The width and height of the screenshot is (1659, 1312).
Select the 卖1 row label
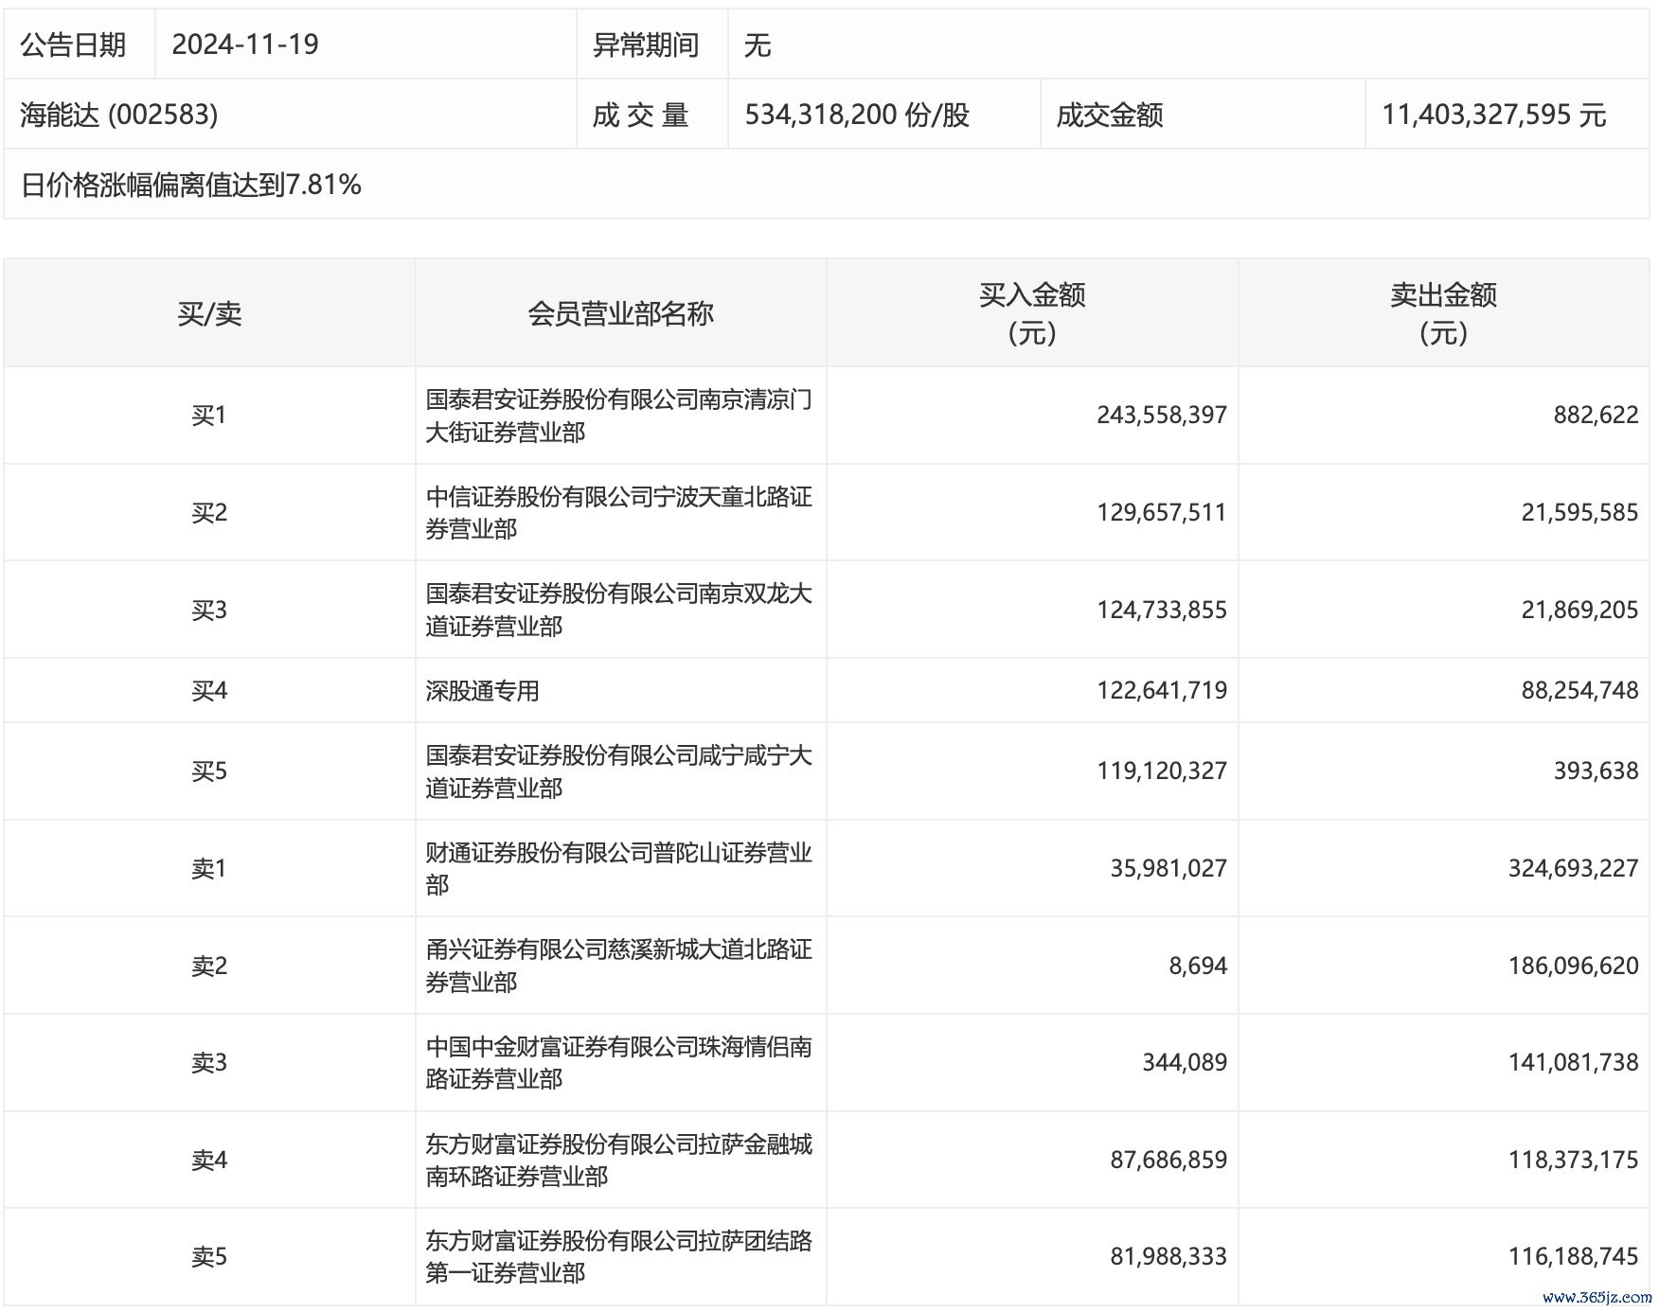click(209, 869)
